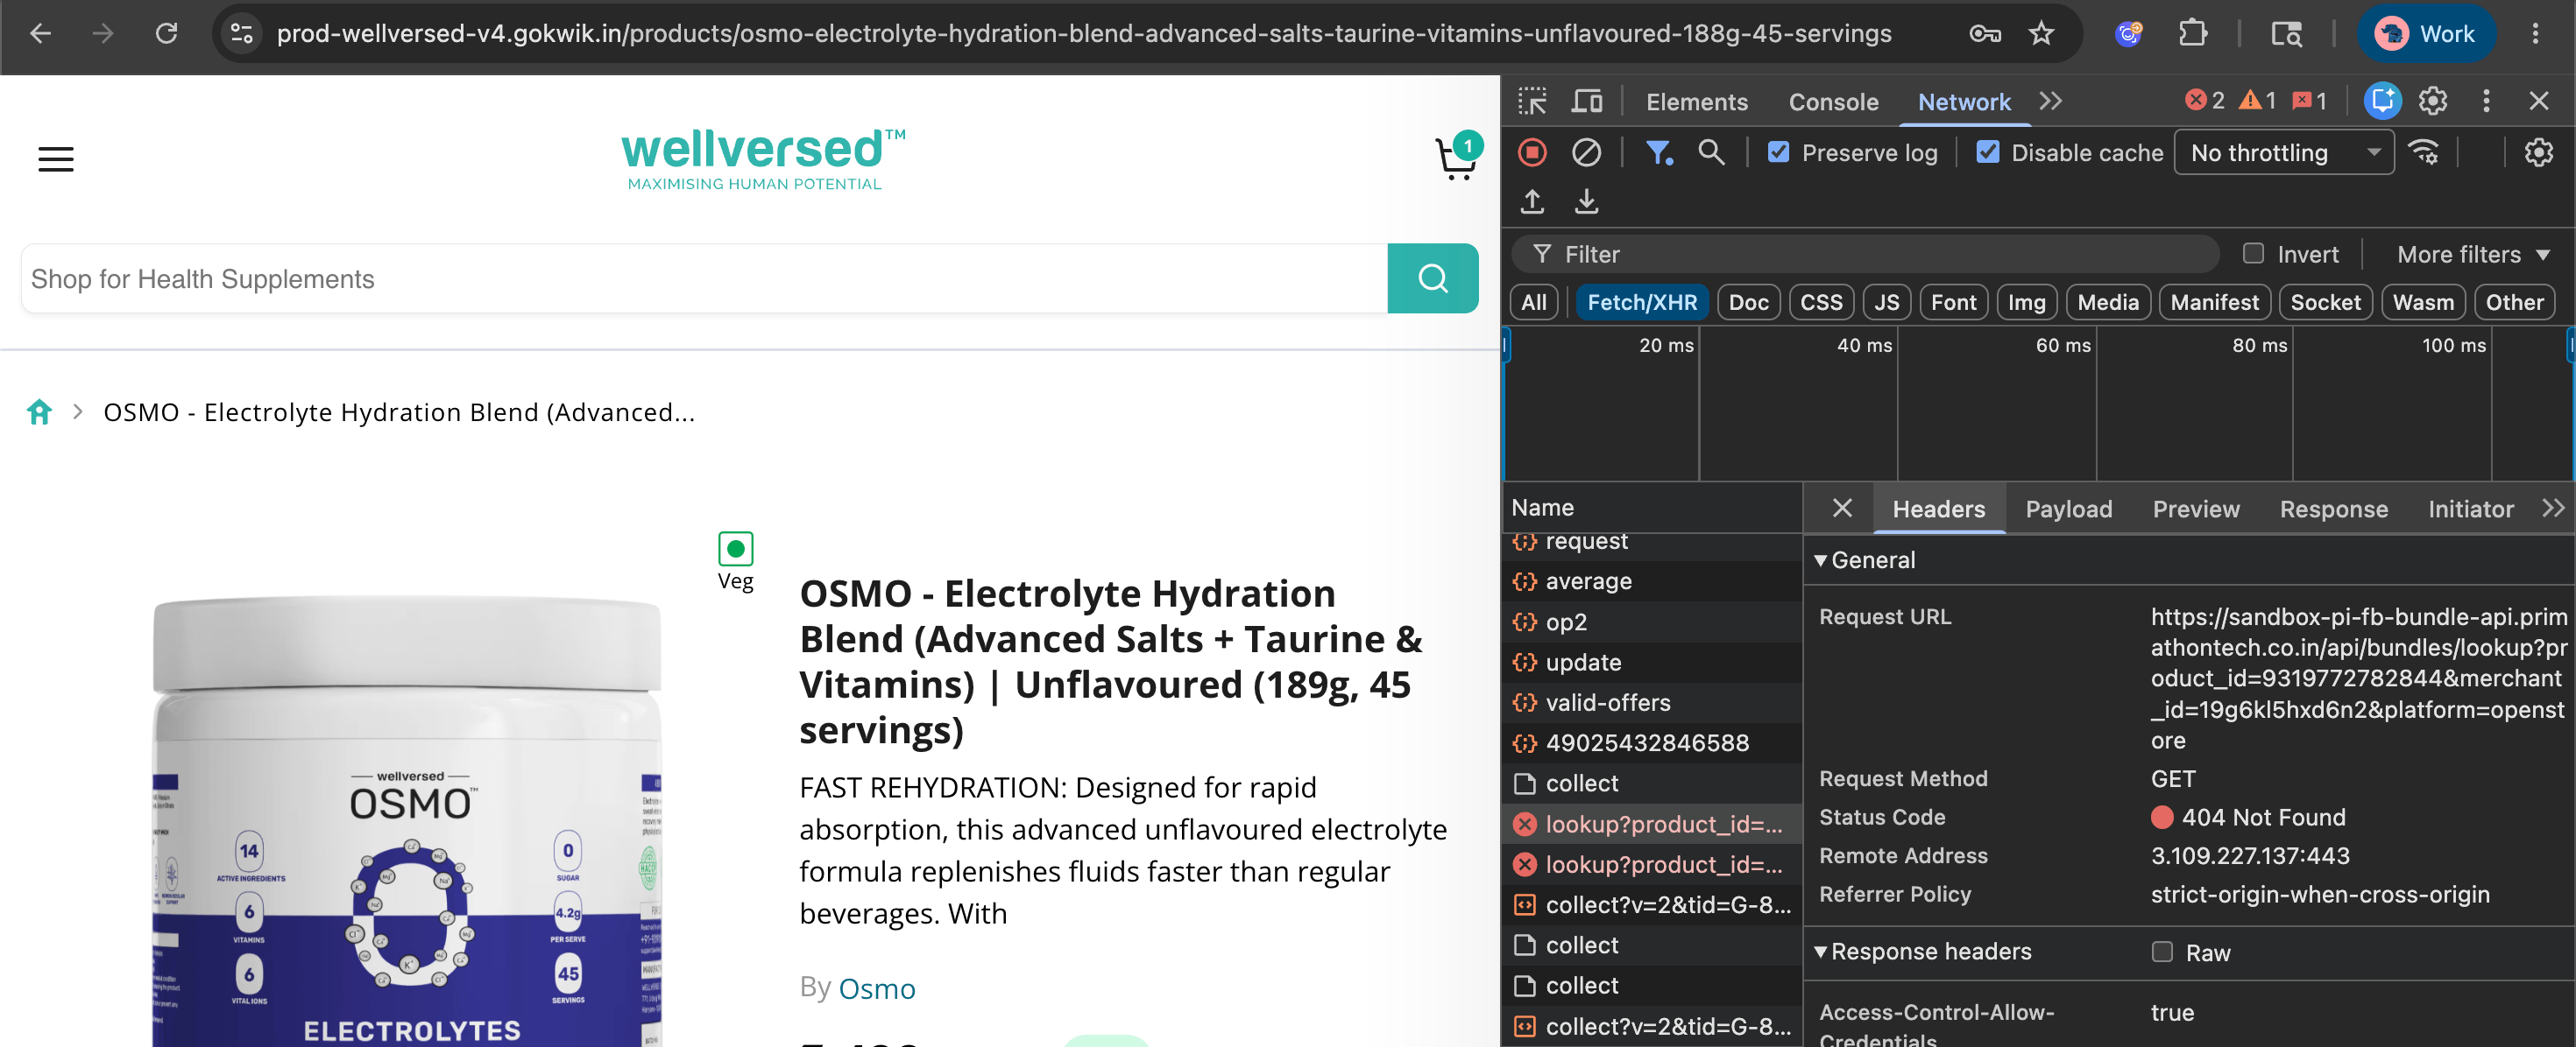
Task: Open the Wellversed hamburger menu
Action: pyautogui.click(x=56, y=158)
